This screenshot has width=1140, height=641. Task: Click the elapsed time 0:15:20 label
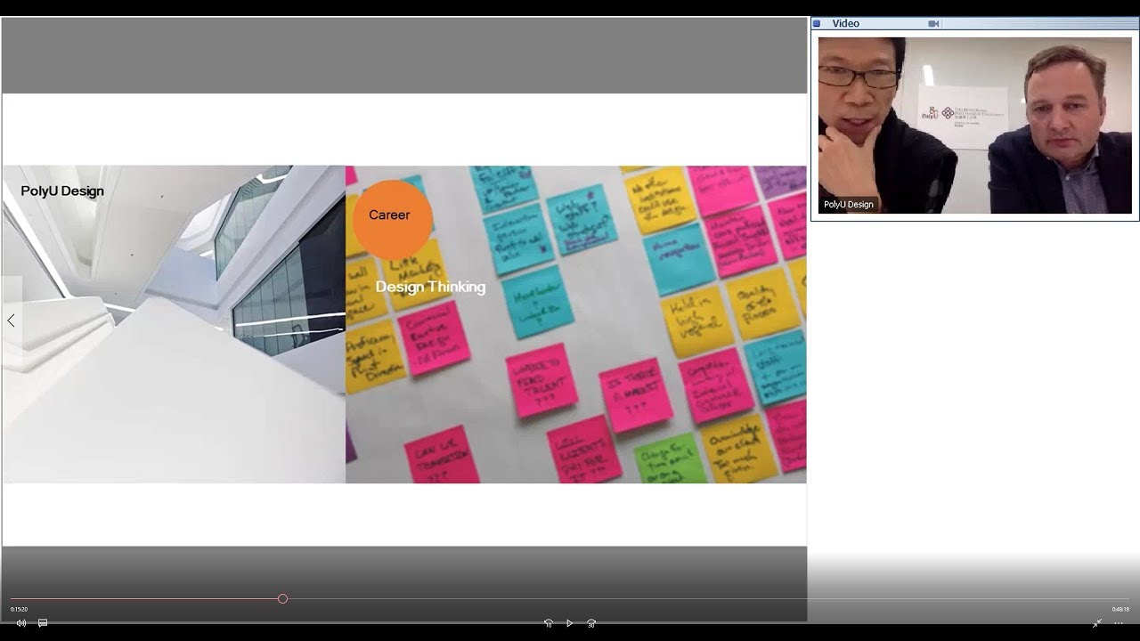click(19, 610)
